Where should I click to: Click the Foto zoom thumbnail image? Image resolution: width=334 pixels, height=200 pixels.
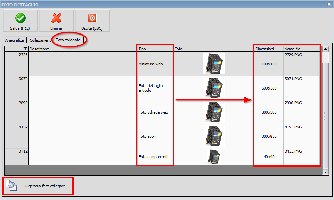point(214,136)
